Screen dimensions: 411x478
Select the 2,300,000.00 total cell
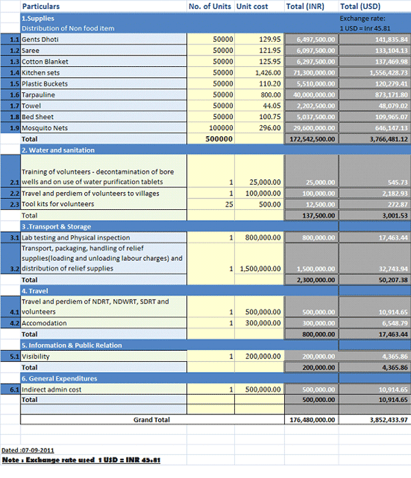[311, 280]
